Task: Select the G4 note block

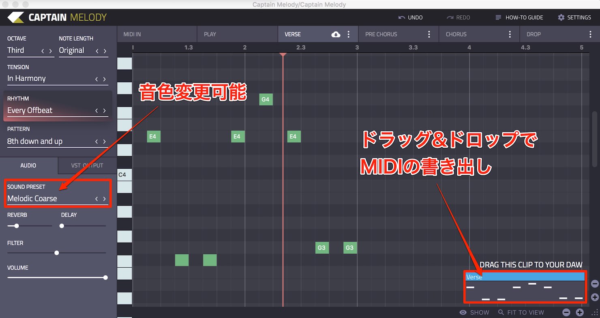Action: pyautogui.click(x=266, y=99)
